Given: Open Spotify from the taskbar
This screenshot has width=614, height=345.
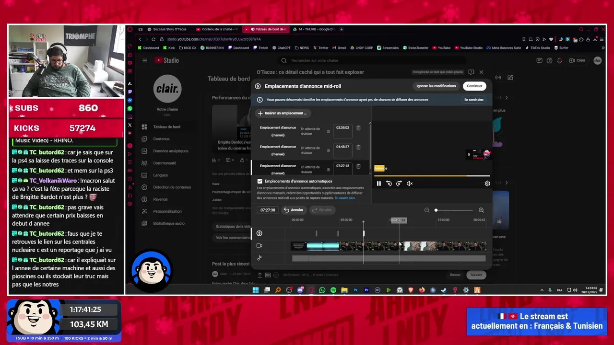Looking at the screenshot, I should coord(333,290).
